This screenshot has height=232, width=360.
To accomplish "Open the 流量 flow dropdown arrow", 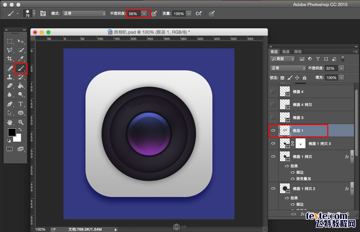I will point(189,14).
